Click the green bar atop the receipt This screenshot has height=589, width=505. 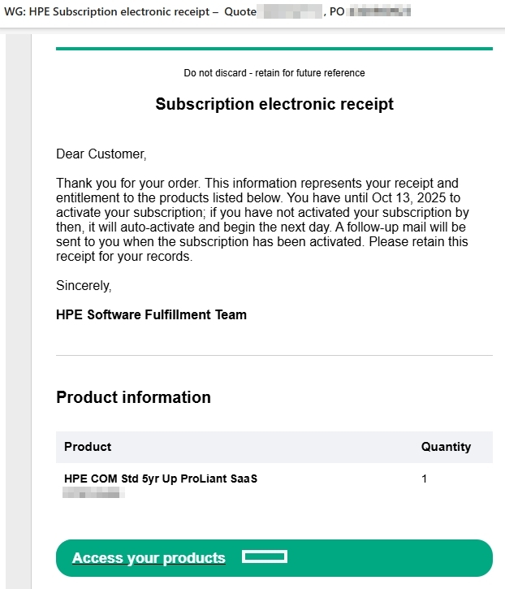tap(274, 49)
